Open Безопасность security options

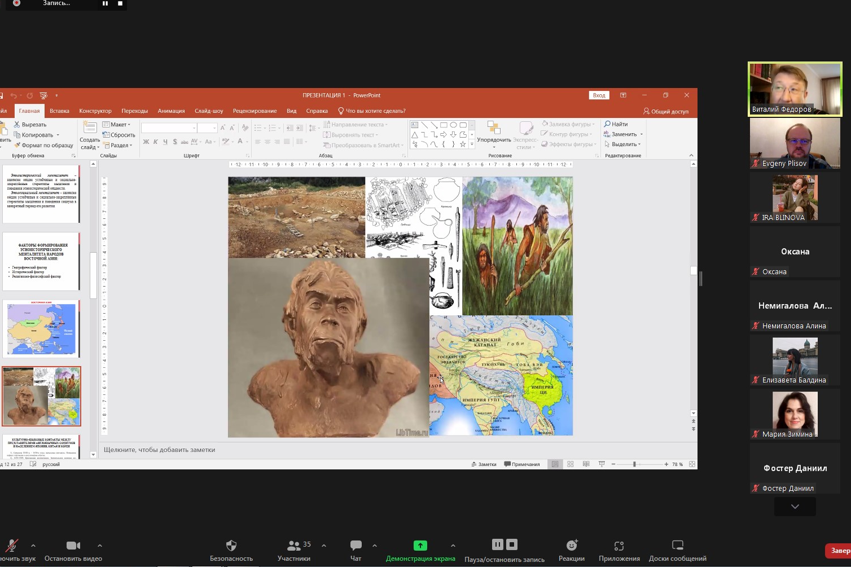tap(231, 551)
